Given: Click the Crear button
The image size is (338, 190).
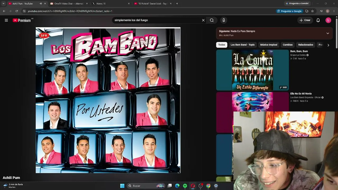Looking at the screenshot, I should [305, 20].
